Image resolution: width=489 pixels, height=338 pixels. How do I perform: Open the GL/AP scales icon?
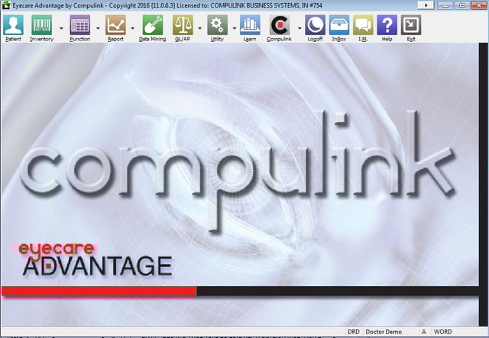pos(183,25)
